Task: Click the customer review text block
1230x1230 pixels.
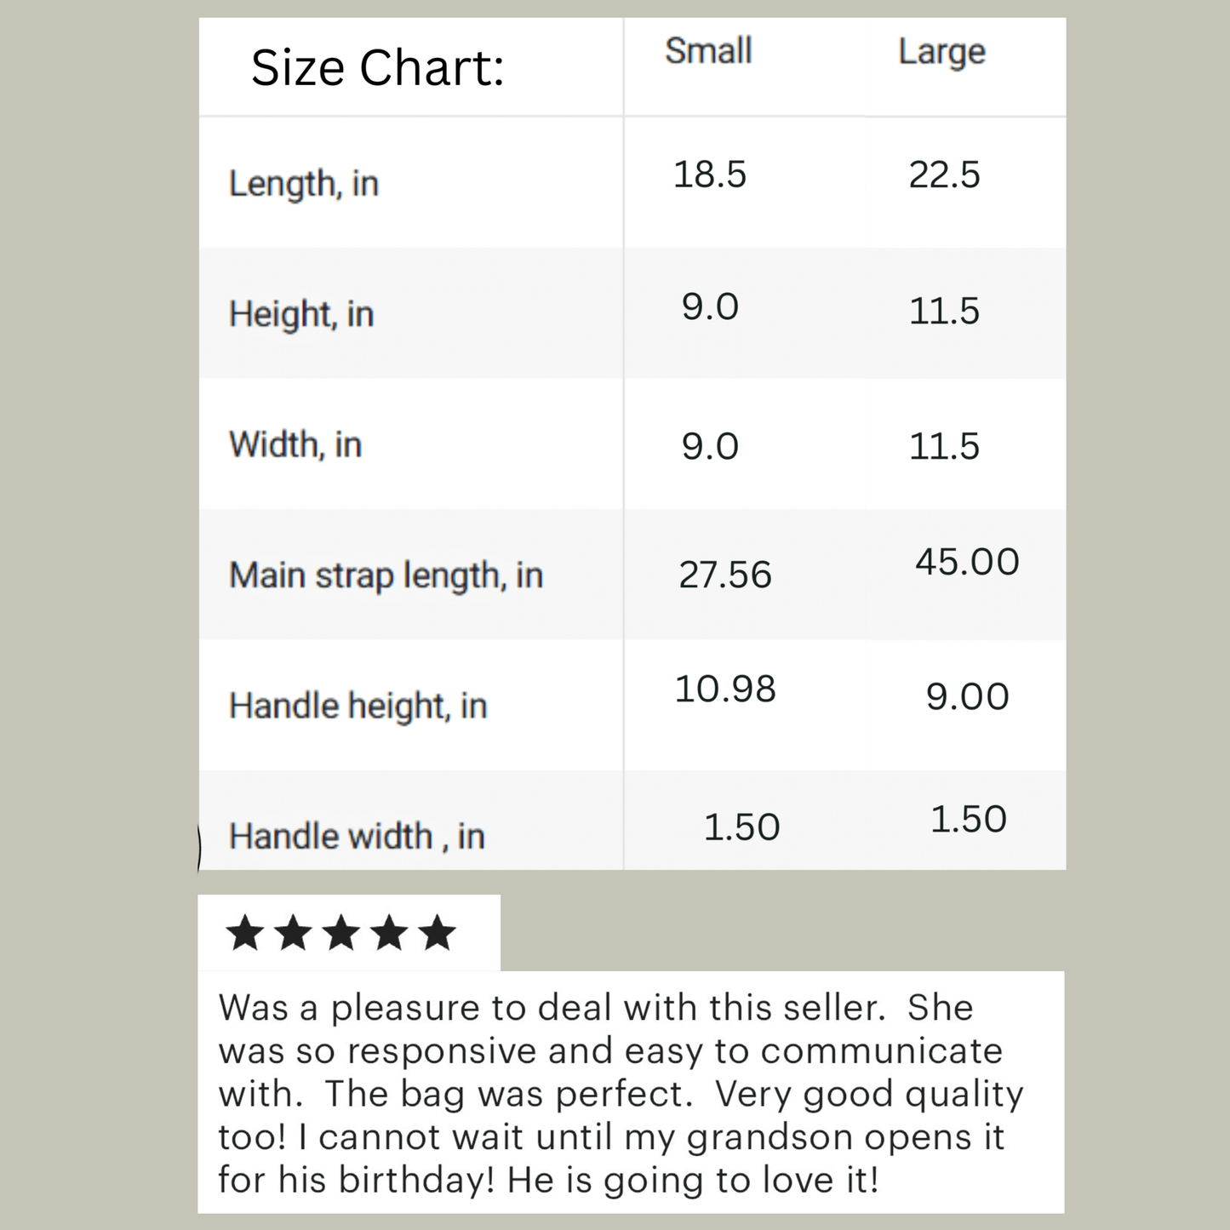Action: pyautogui.click(x=621, y=1093)
